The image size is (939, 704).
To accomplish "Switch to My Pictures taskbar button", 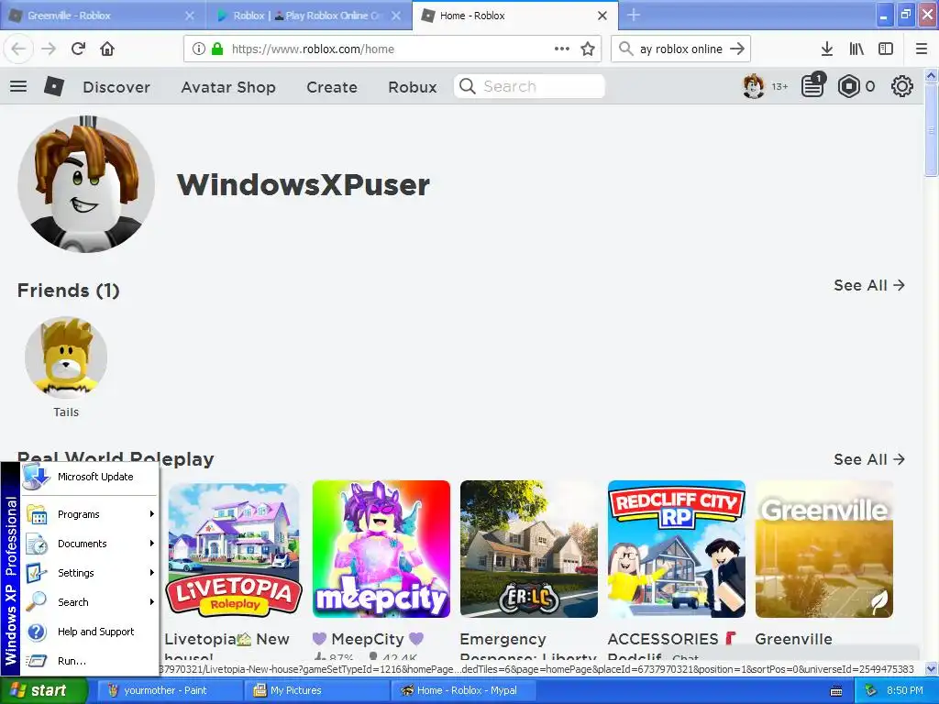I will pos(316,690).
